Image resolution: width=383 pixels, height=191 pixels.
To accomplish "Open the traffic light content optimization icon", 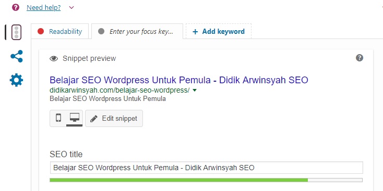I will click(17, 32).
